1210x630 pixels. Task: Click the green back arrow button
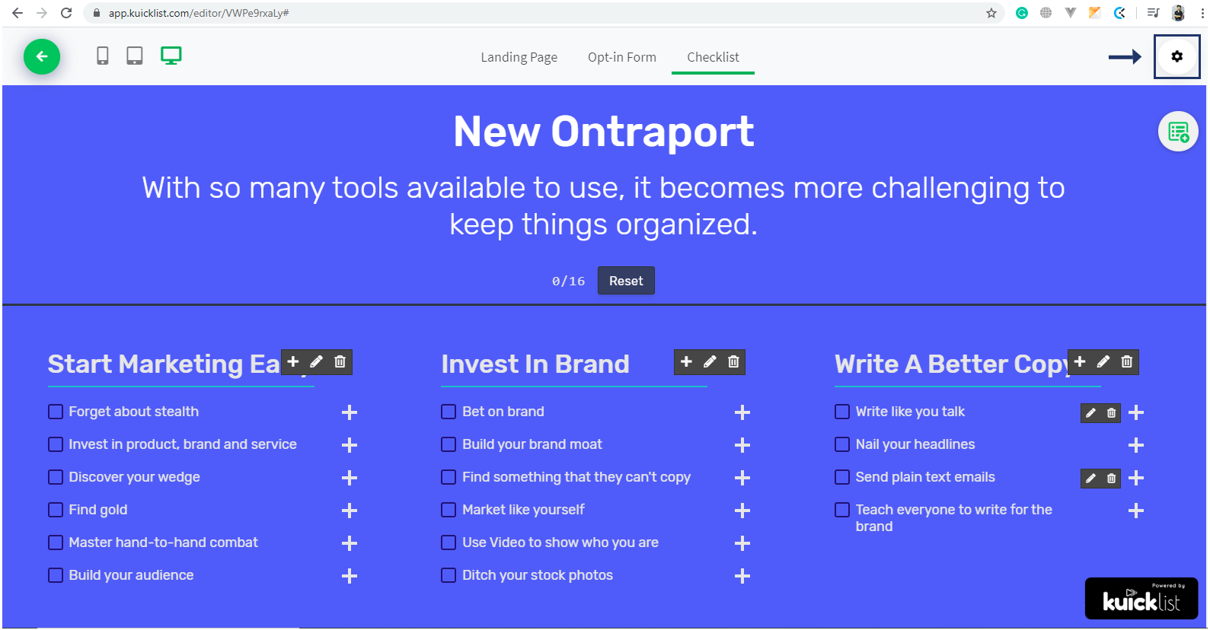click(42, 56)
